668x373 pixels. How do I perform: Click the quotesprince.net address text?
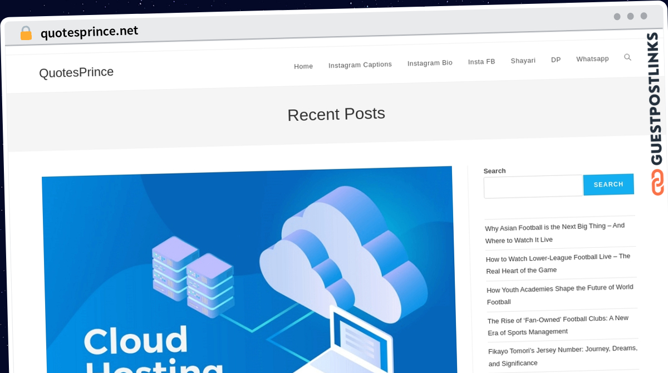click(89, 32)
